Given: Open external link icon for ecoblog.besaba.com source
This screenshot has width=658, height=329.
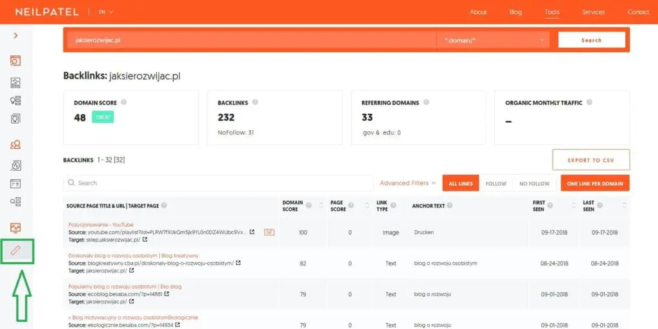Looking at the screenshot, I should pos(166,294).
